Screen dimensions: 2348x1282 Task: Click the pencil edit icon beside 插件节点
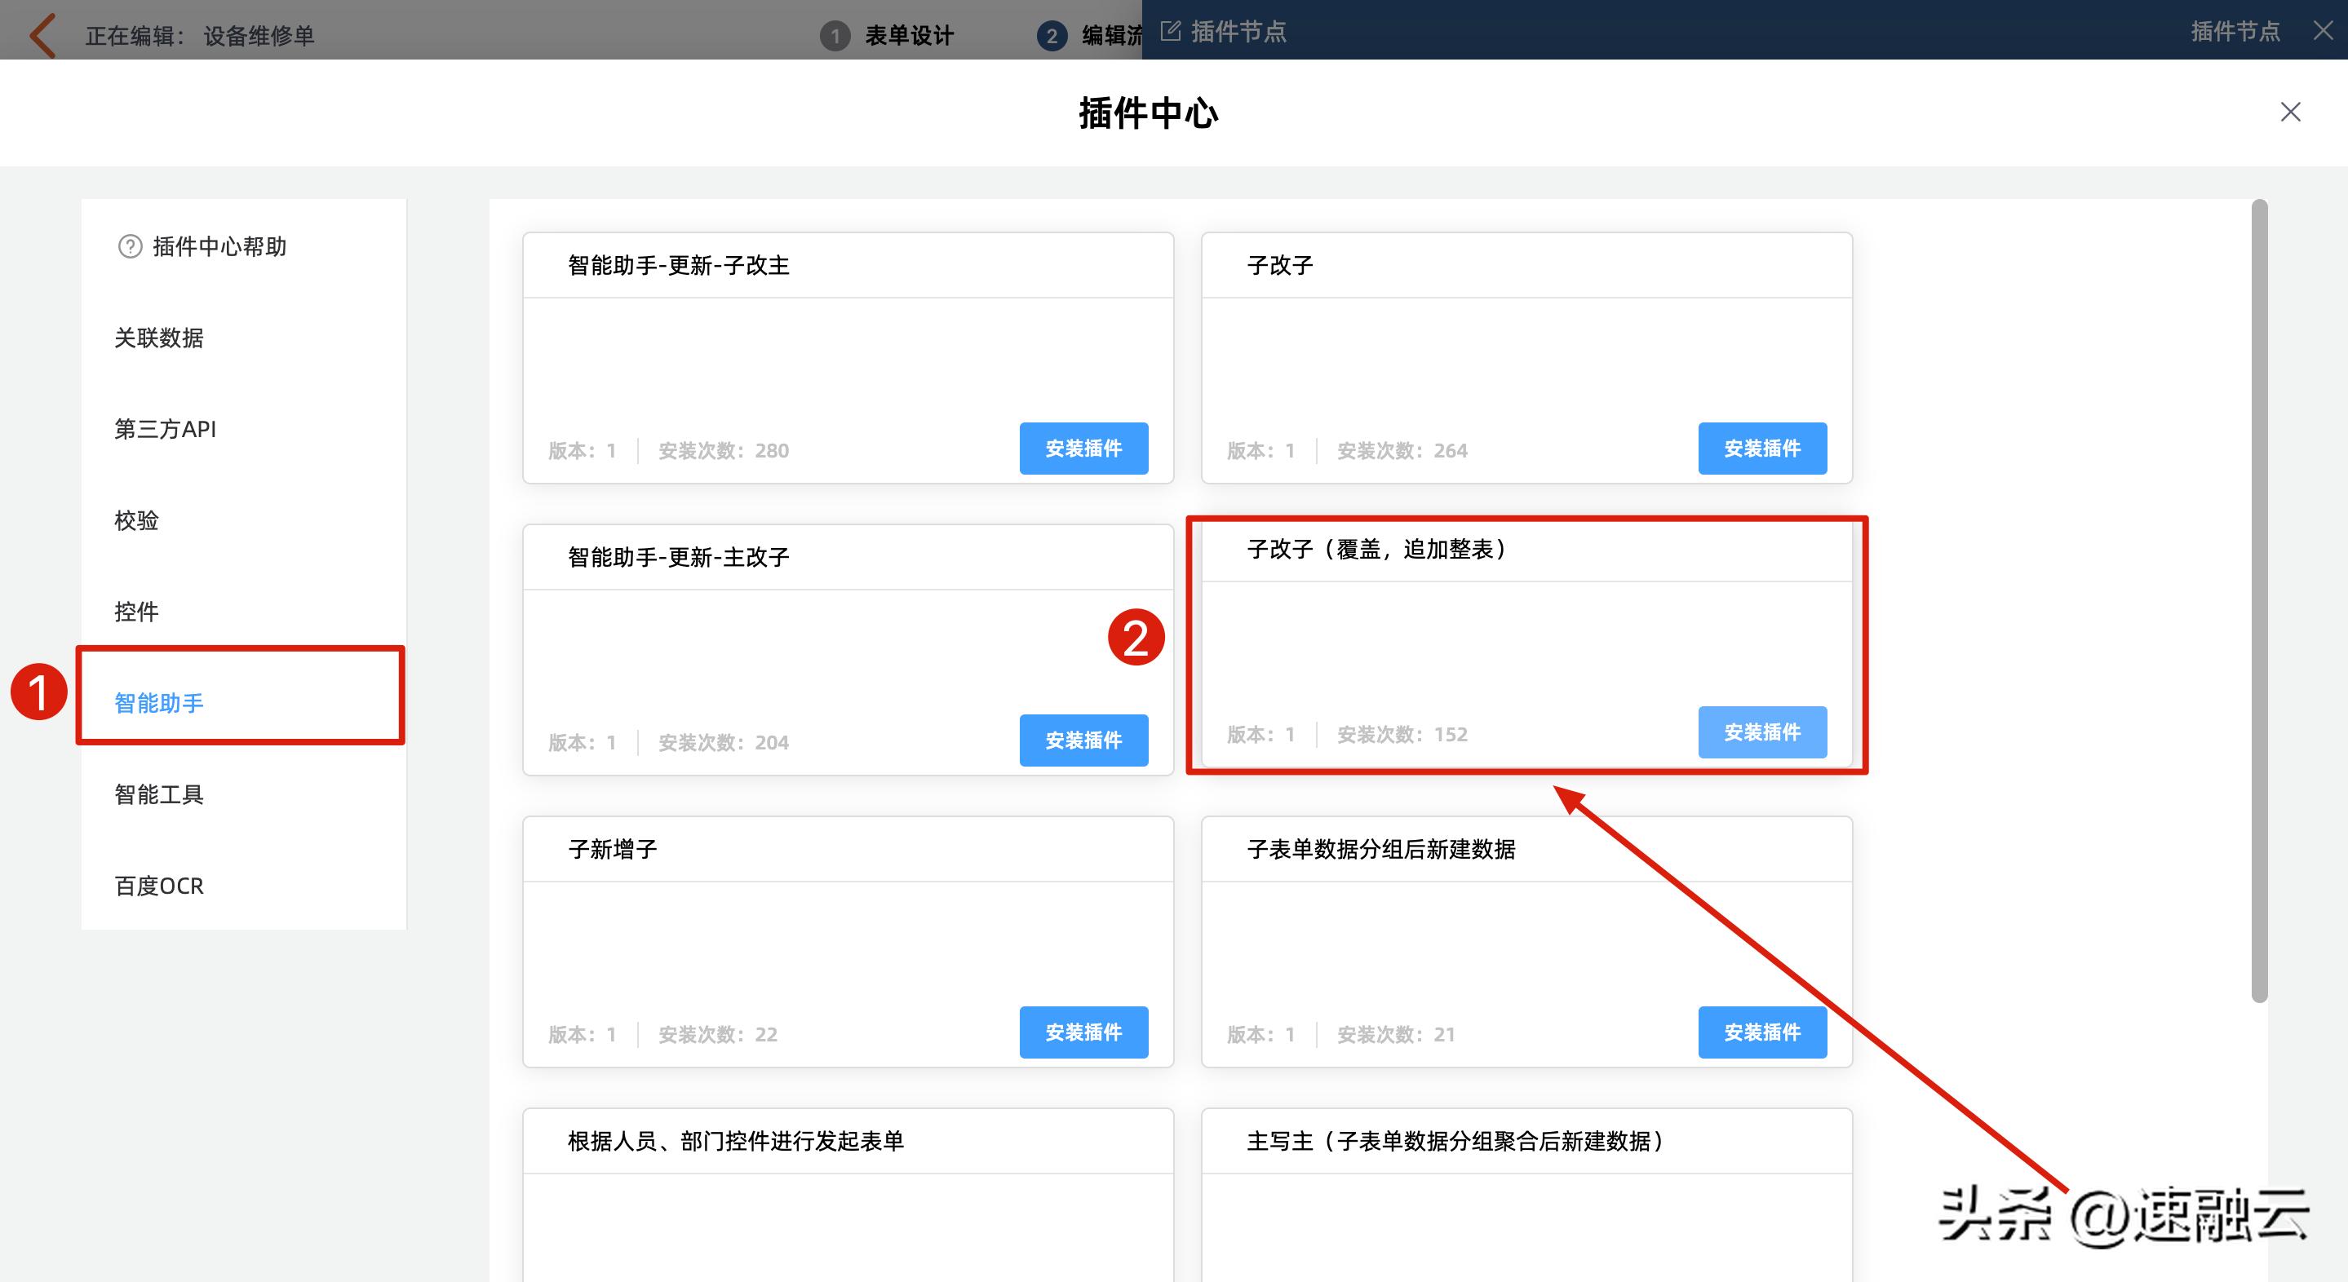pyautogui.click(x=1169, y=30)
